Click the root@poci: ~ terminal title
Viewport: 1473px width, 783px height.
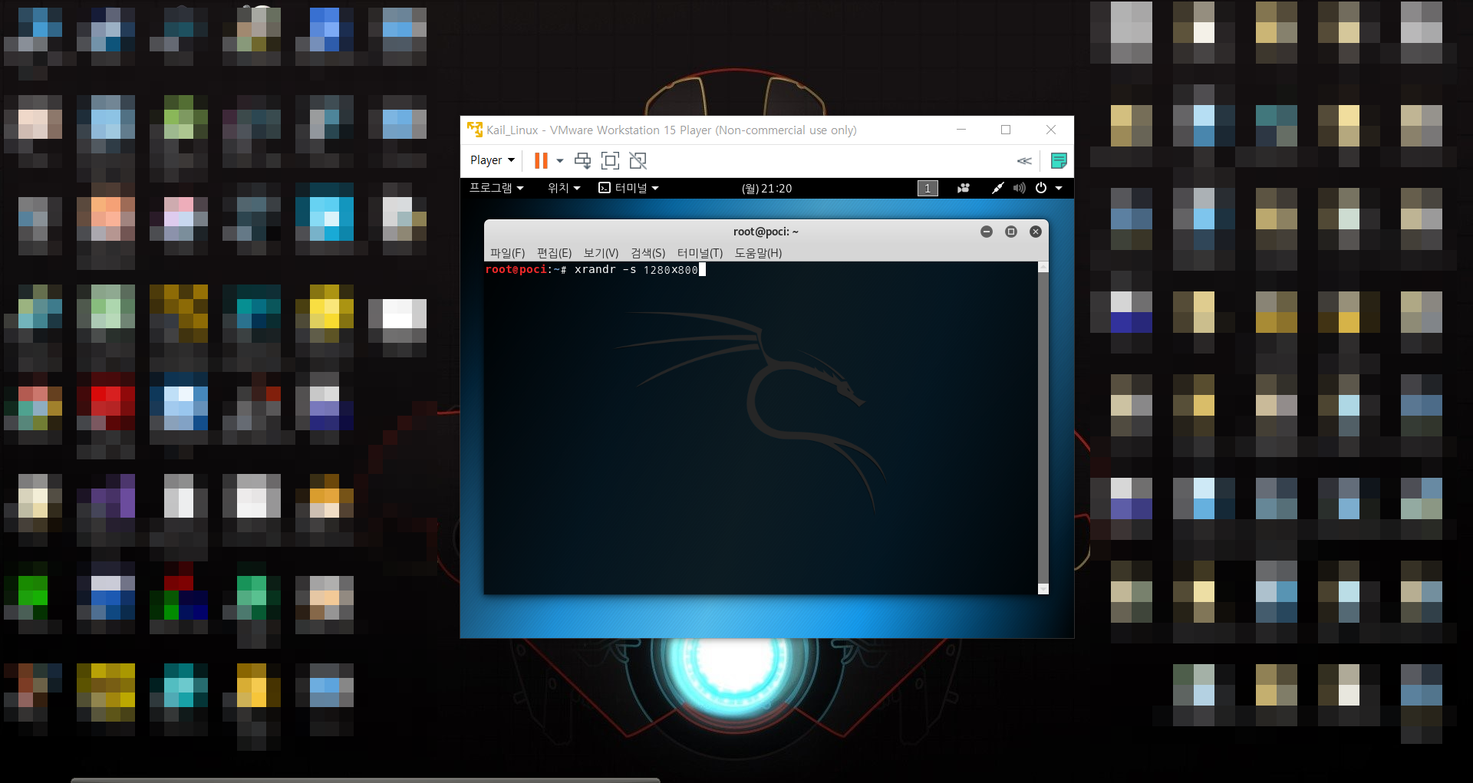[766, 232]
